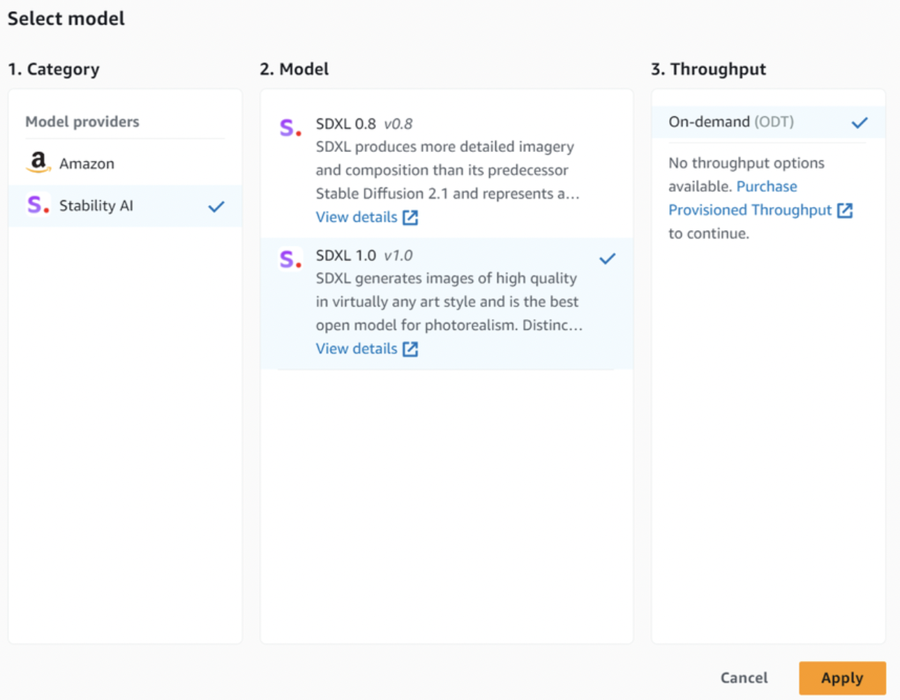The width and height of the screenshot is (900, 700).
Task: Click the 'Model providers' heading
Action: pos(82,121)
